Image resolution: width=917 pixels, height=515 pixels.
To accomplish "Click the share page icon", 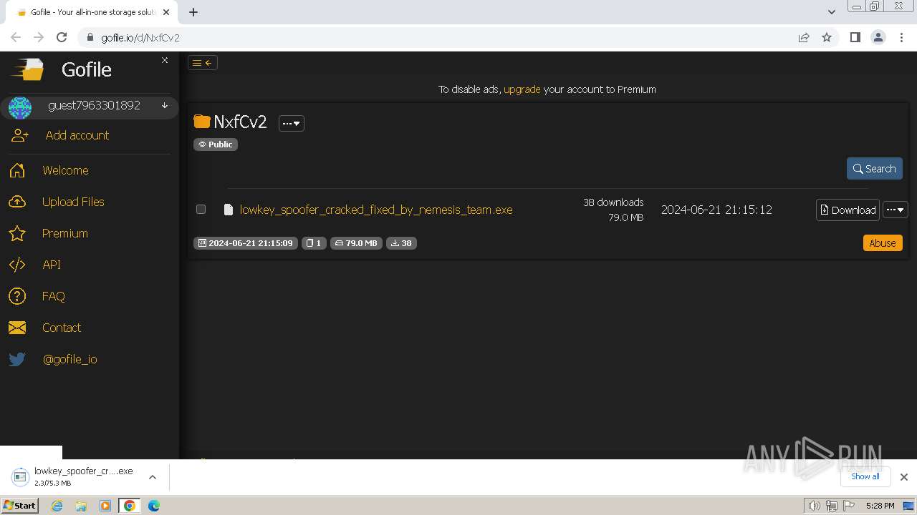I will (x=804, y=37).
